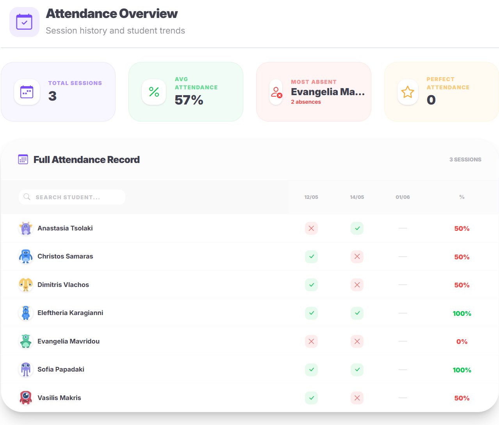Select the Anastasia Tsolaki name

pyautogui.click(x=65, y=228)
